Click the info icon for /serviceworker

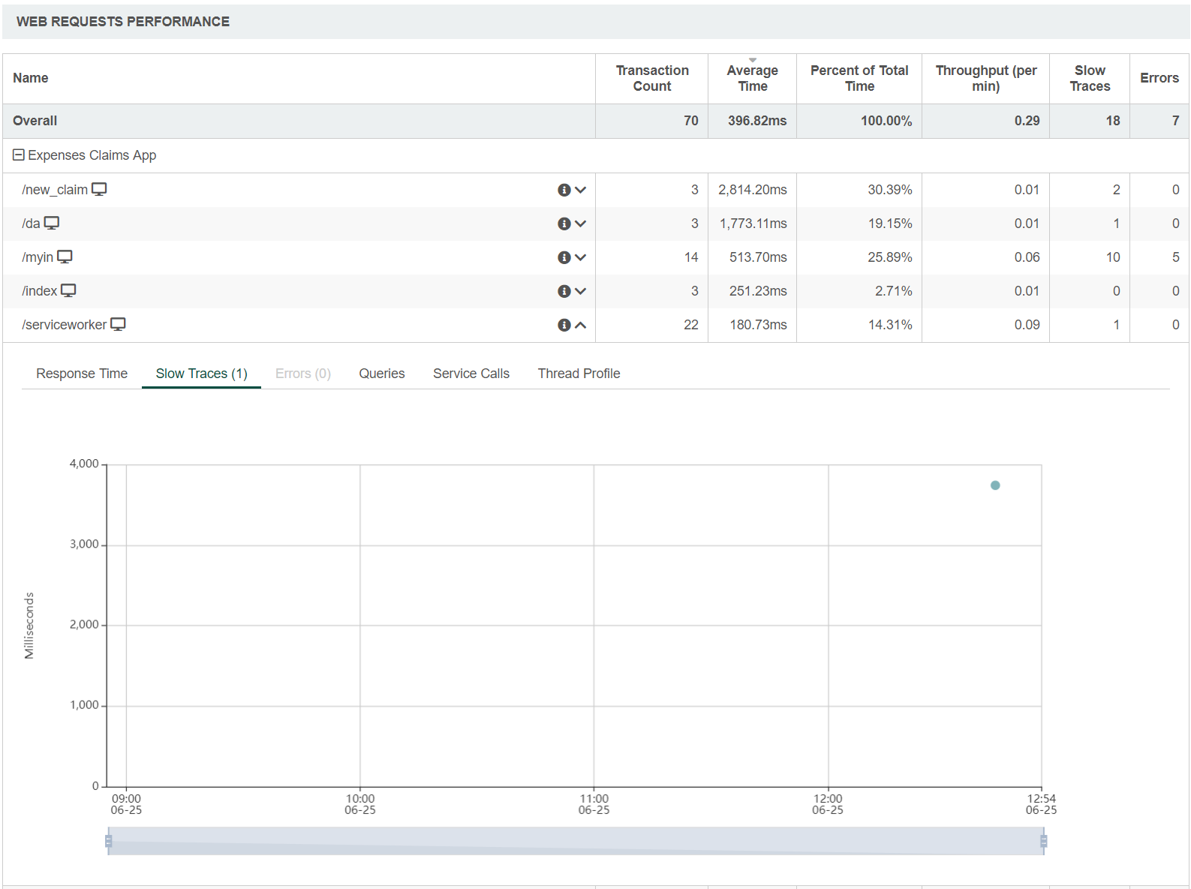tap(564, 325)
